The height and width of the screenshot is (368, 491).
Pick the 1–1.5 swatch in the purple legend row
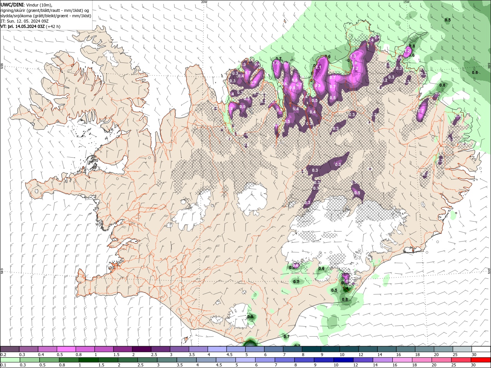(x=104, y=349)
